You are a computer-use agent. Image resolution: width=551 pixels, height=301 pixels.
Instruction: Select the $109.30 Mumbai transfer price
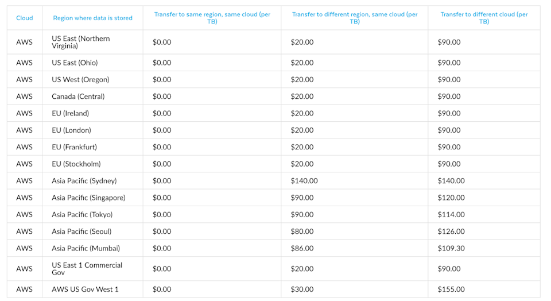(451, 248)
